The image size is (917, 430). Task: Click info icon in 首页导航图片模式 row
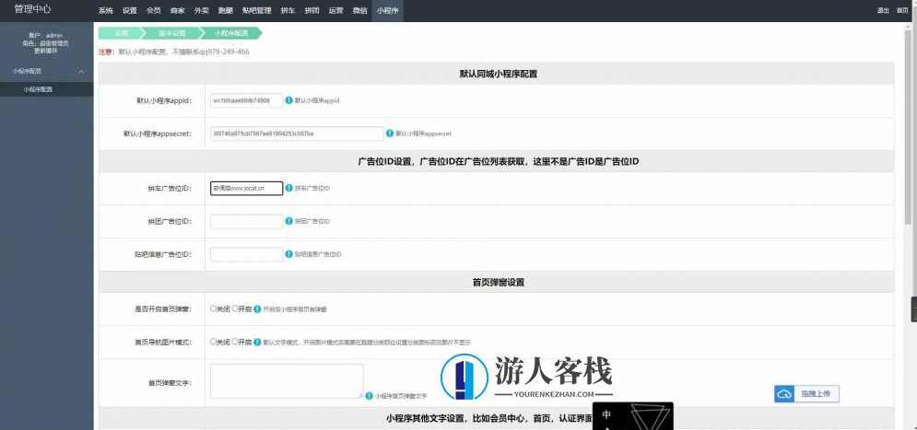[x=258, y=342]
